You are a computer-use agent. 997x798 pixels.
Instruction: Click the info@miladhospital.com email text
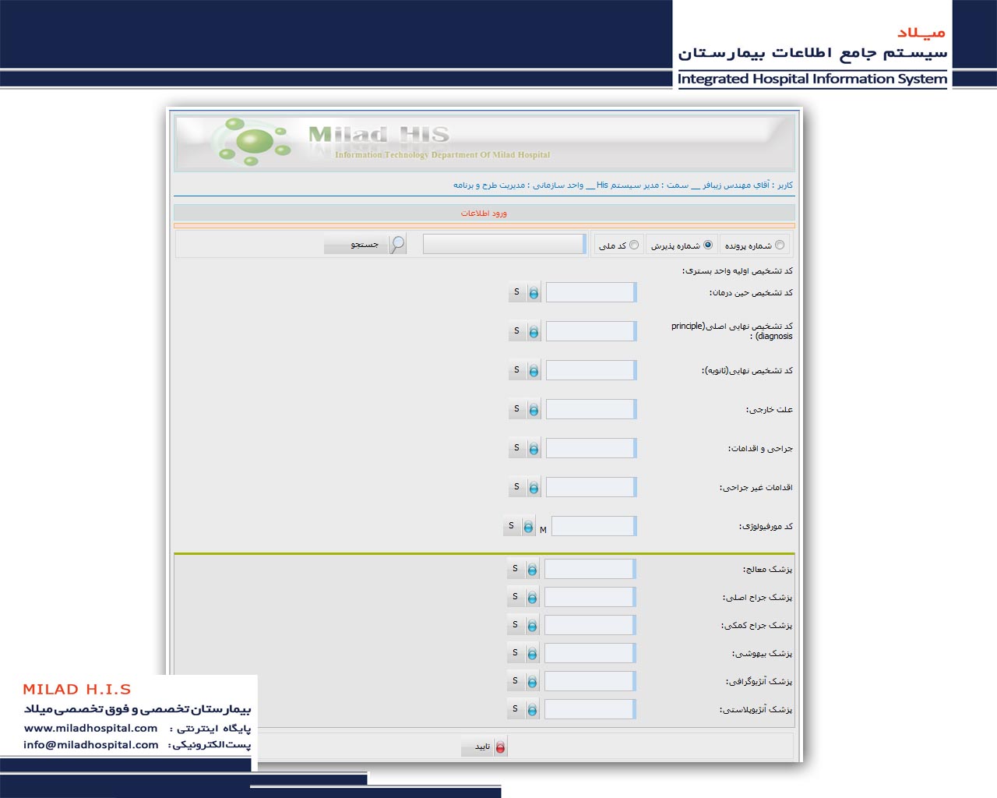pos(91,744)
